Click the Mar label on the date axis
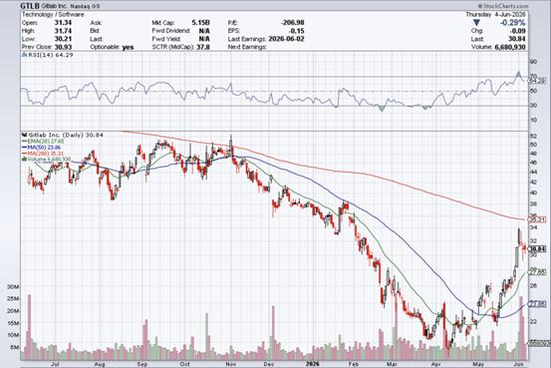This screenshot has height=368, width=551. (x=393, y=364)
